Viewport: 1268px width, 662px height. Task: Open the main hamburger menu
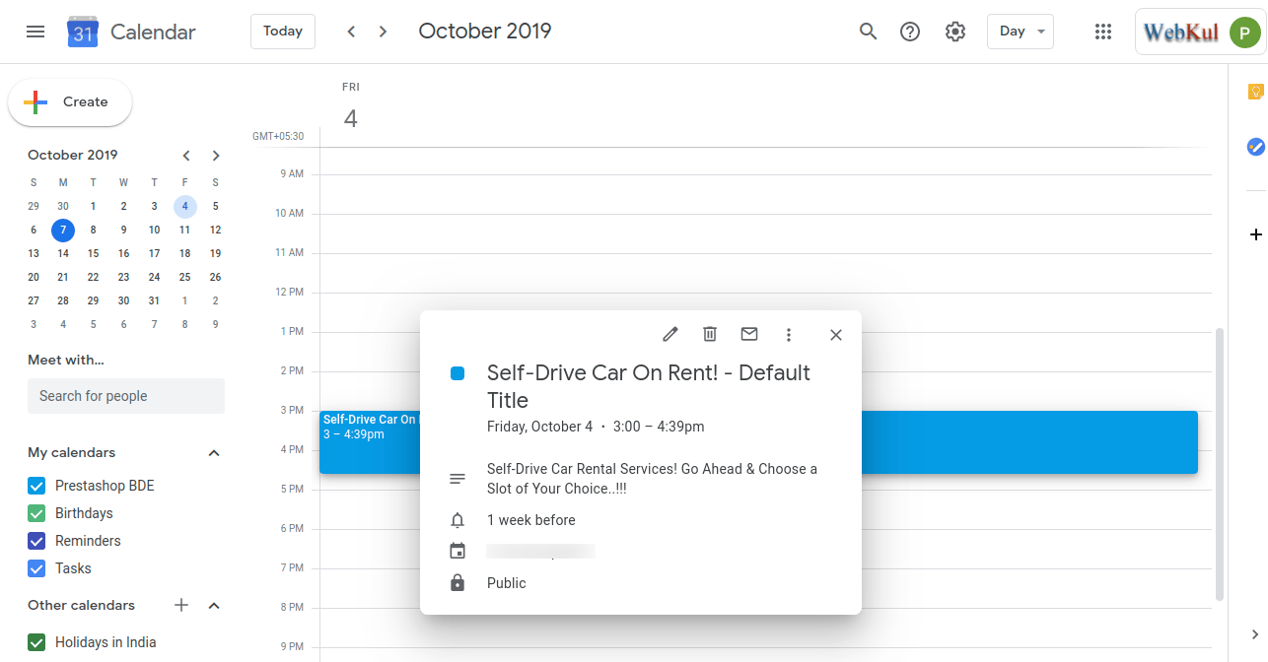click(35, 32)
